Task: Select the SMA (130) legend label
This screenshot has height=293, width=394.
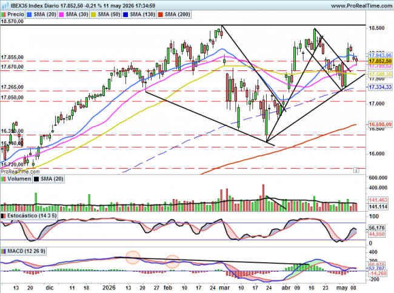Action: [142, 15]
